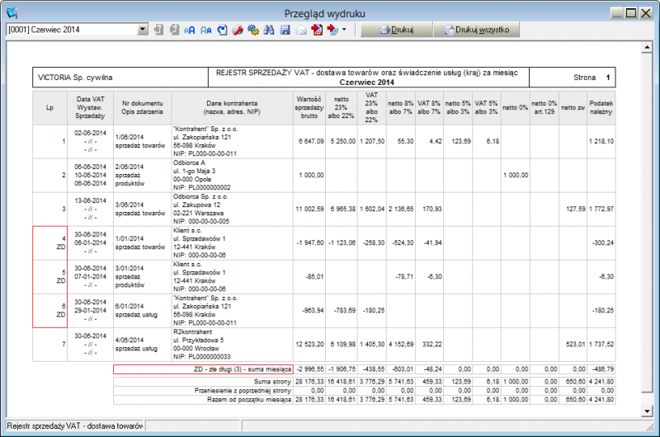Expand the export options dropdown arrow

click(x=343, y=30)
